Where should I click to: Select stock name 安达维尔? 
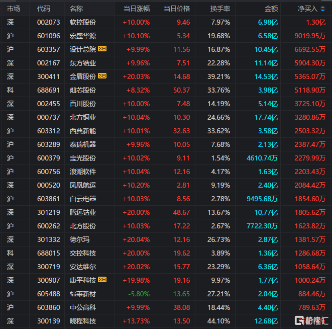coord(83,267)
